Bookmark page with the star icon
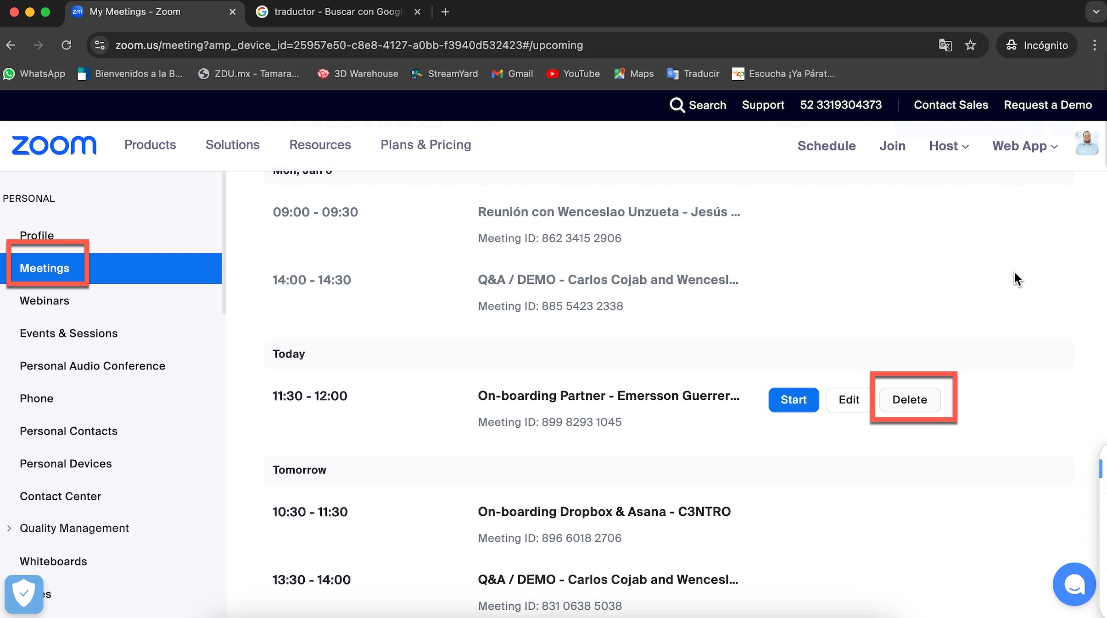This screenshot has width=1107, height=618. click(970, 45)
